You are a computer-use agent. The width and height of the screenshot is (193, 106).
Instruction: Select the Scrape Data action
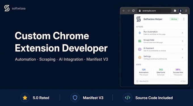point(161,41)
